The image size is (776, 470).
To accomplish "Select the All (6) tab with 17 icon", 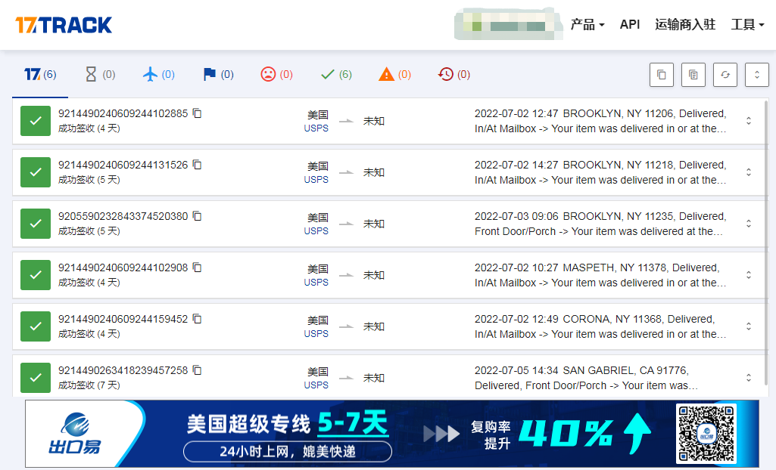I will point(40,75).
